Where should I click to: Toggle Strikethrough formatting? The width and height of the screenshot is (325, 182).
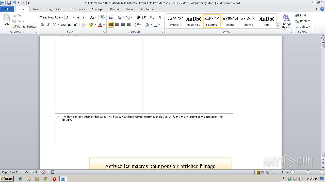coord(63,25)
